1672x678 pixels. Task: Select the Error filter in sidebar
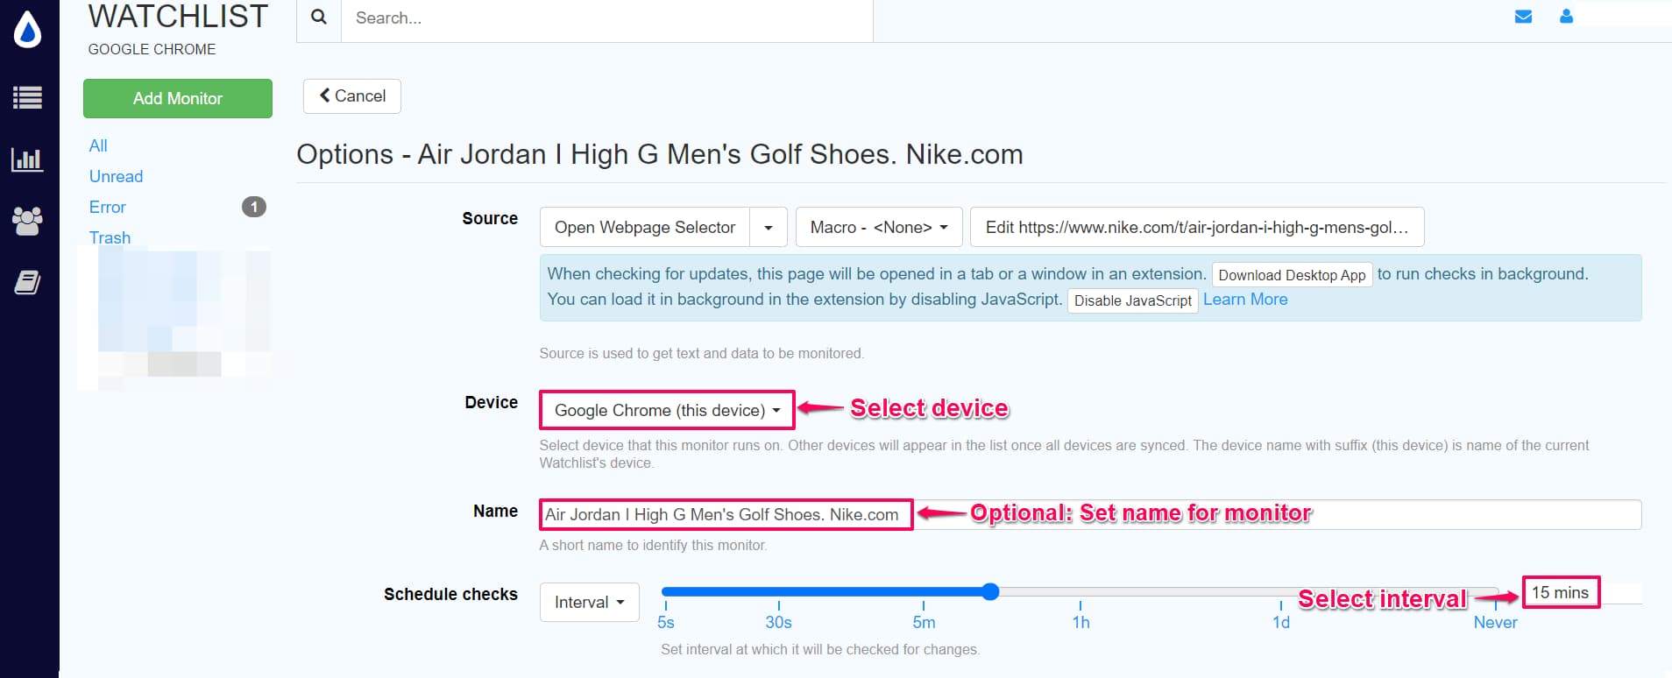click(x=108, y=208)
